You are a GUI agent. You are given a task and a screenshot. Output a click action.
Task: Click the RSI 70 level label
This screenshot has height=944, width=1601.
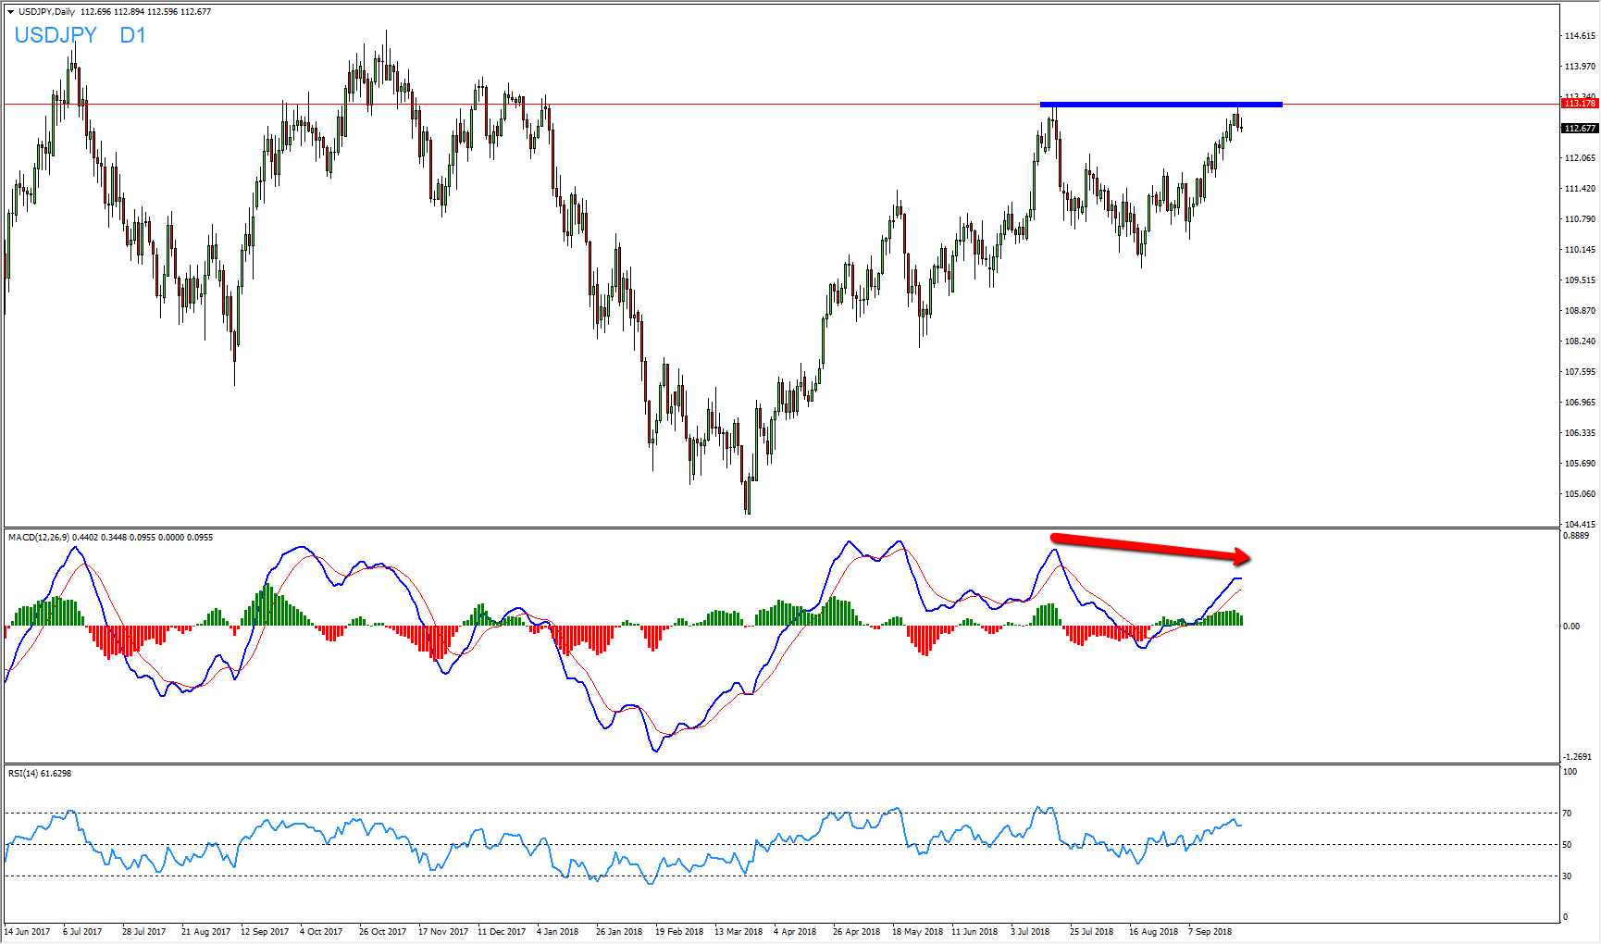coord(1567,814)
